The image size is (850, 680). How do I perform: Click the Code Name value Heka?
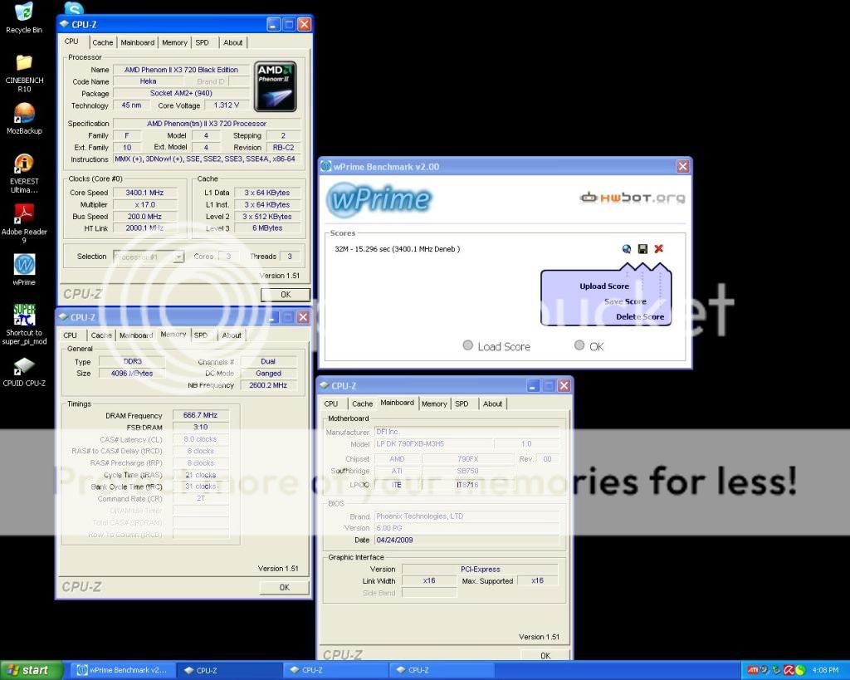click(148, 81)
